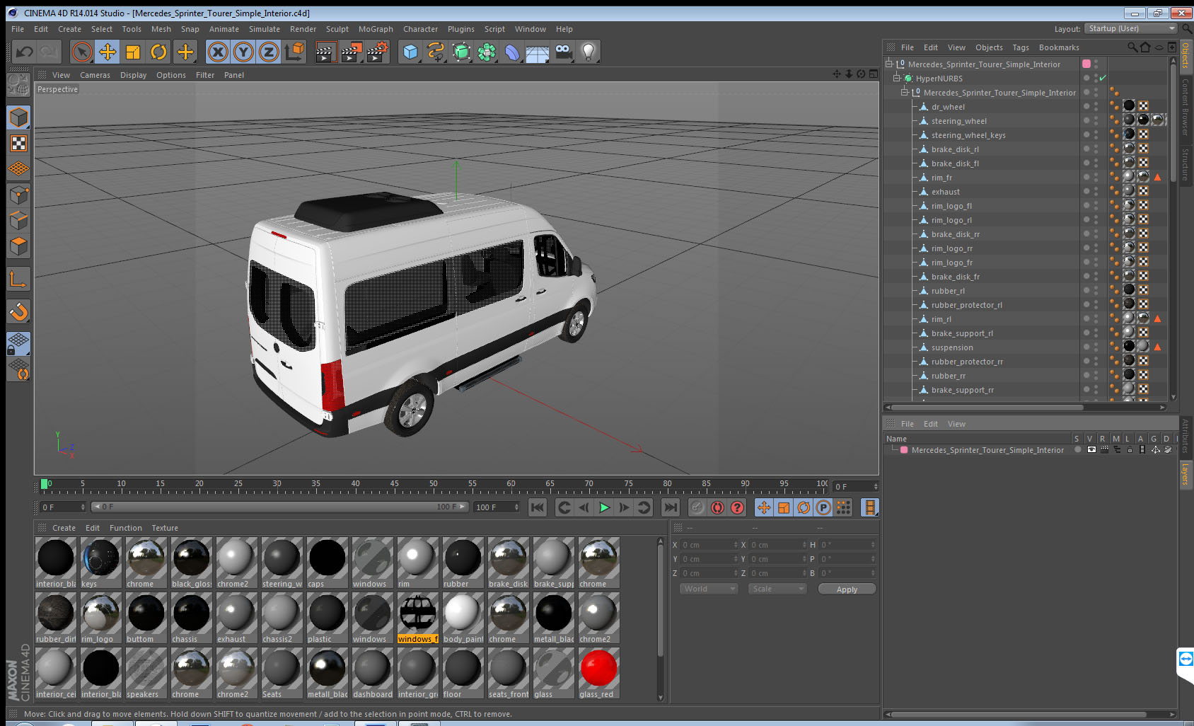Toggle Enable Snap magnet icon
This screenshot has width=1194, height=726.
click(x=18, y=311)
